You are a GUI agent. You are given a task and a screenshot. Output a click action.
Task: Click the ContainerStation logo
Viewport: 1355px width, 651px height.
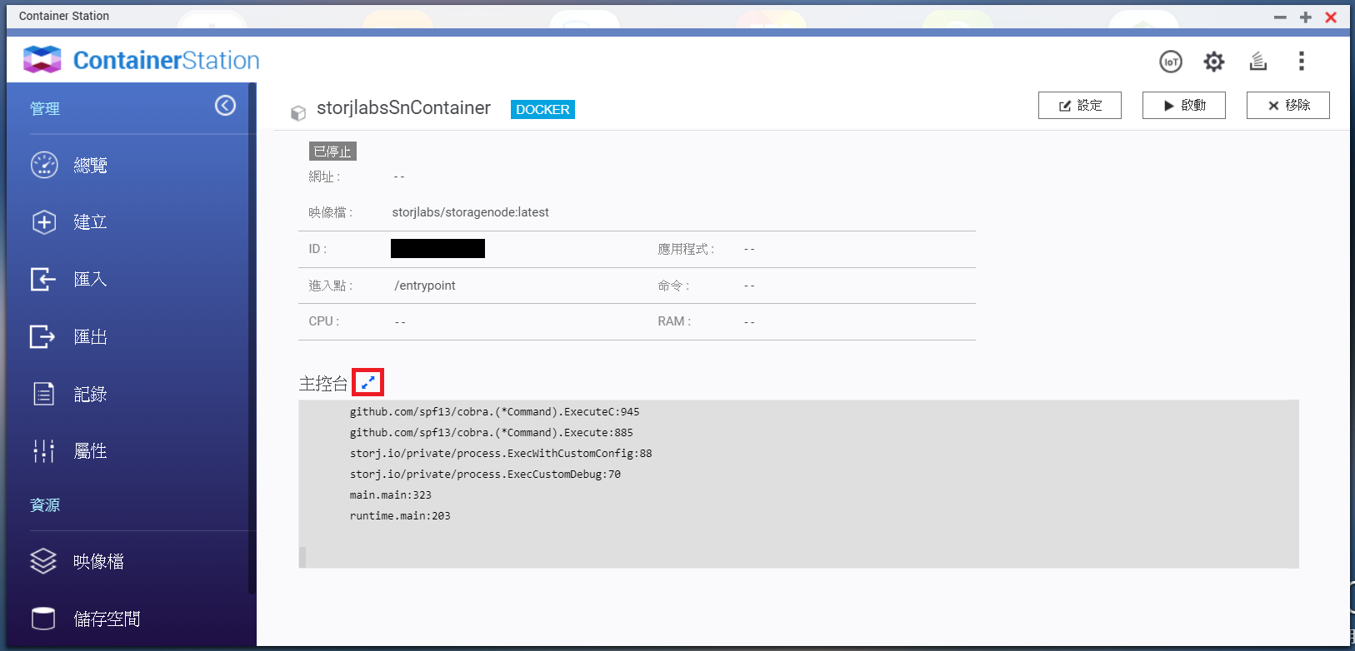coord(142,60)
